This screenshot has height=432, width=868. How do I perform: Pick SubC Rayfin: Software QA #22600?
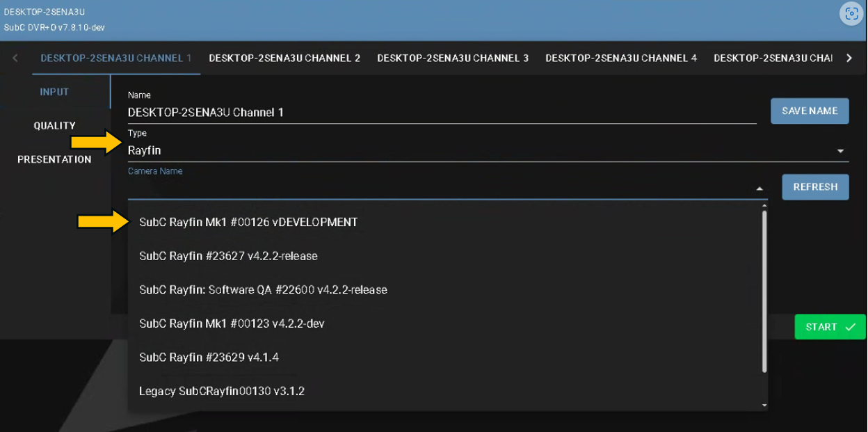263,290
